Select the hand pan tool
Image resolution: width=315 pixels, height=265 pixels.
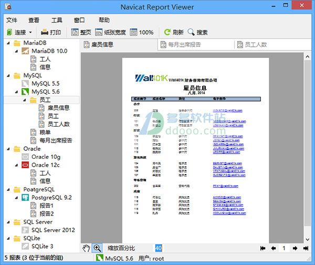tap(86, 248)
